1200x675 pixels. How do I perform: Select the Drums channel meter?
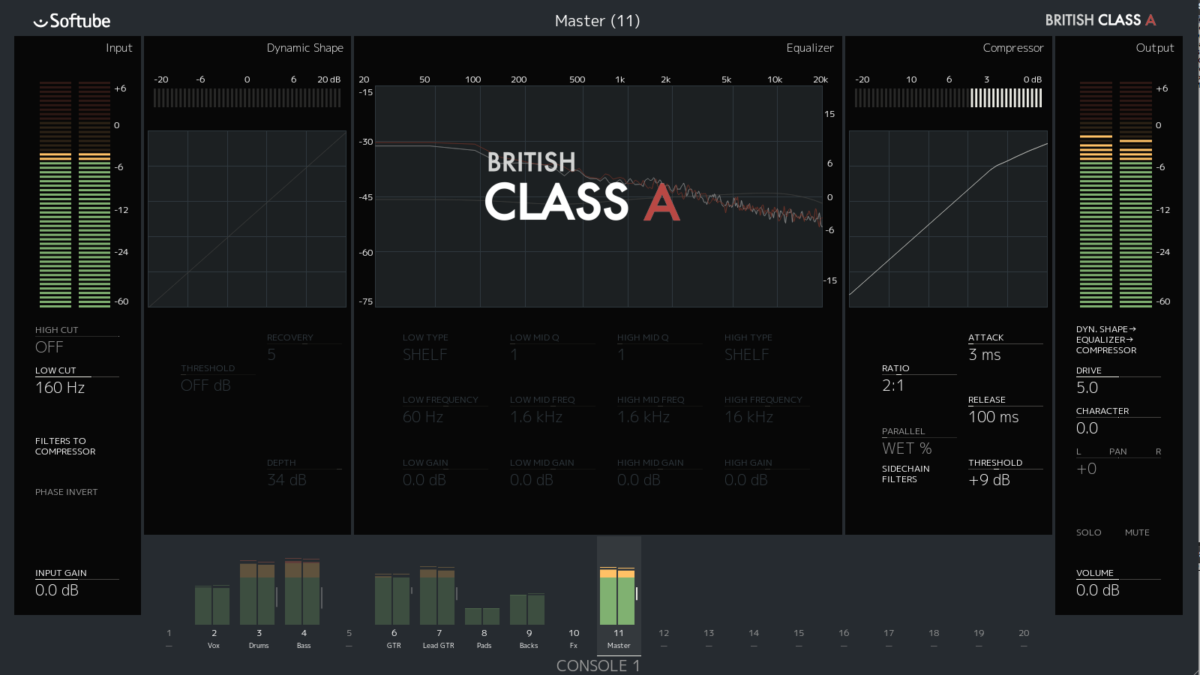point(258,593)
